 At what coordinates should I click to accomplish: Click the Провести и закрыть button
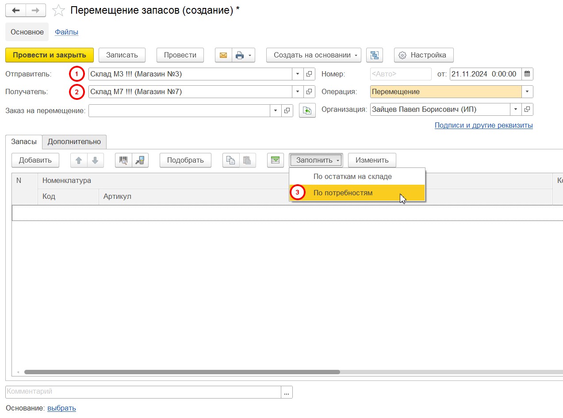click(50, 55)
